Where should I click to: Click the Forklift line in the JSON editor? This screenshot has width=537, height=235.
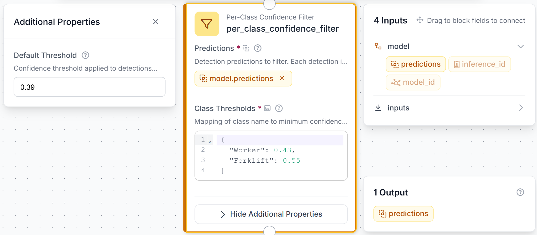[265, 160]
